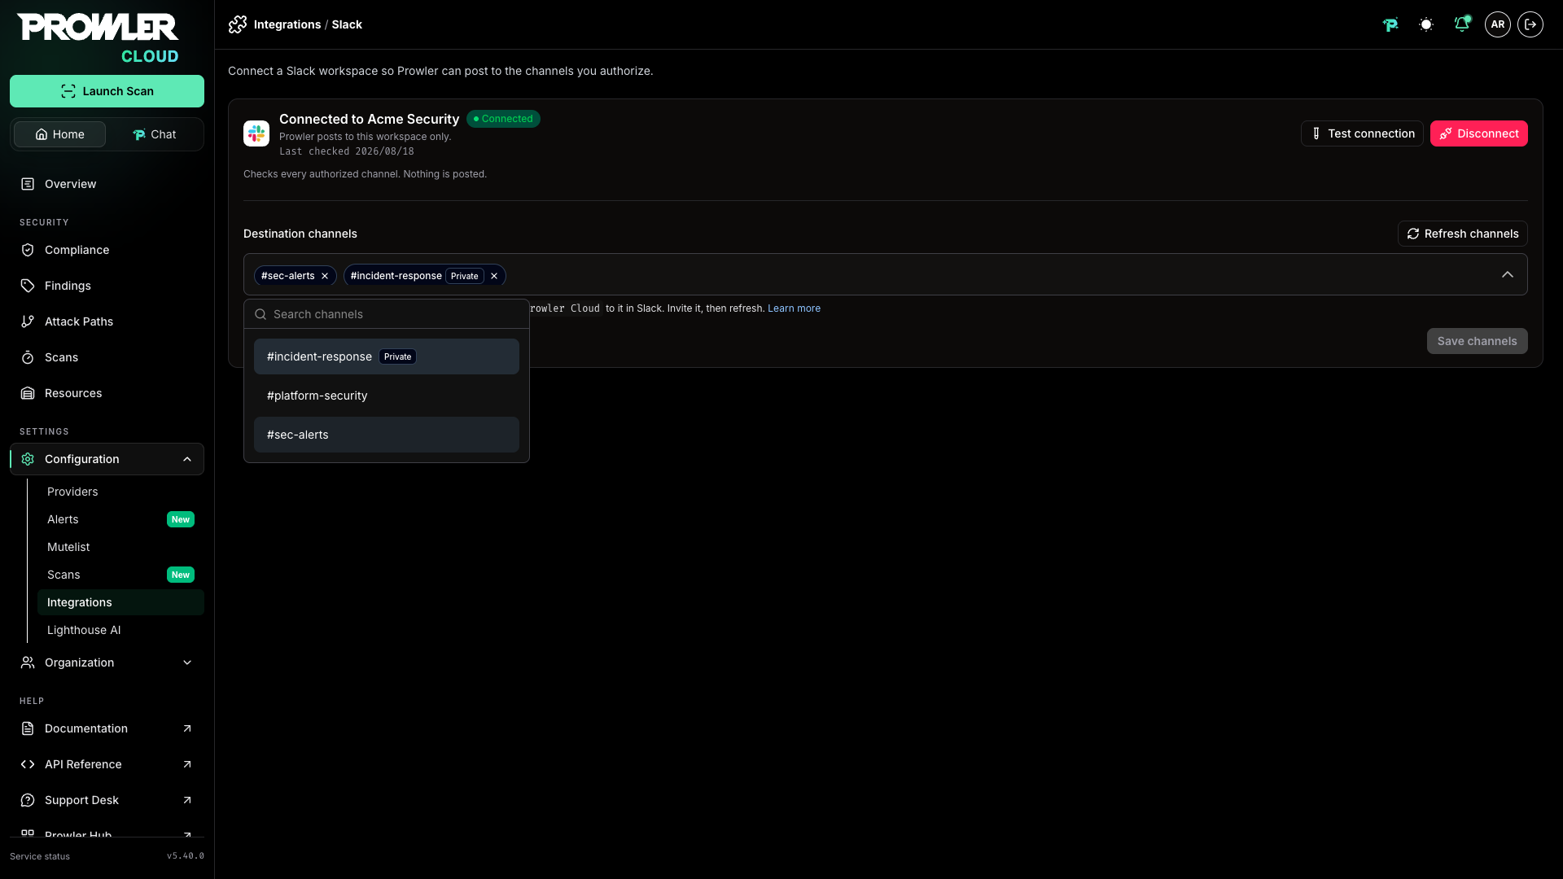The height and width of the screenshot is (879, 1563).
Task: Click the Configuration gear icon
Action: pos(28,459)
